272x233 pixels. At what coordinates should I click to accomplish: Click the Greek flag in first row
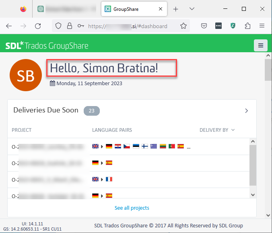click(x=154, y=146)
